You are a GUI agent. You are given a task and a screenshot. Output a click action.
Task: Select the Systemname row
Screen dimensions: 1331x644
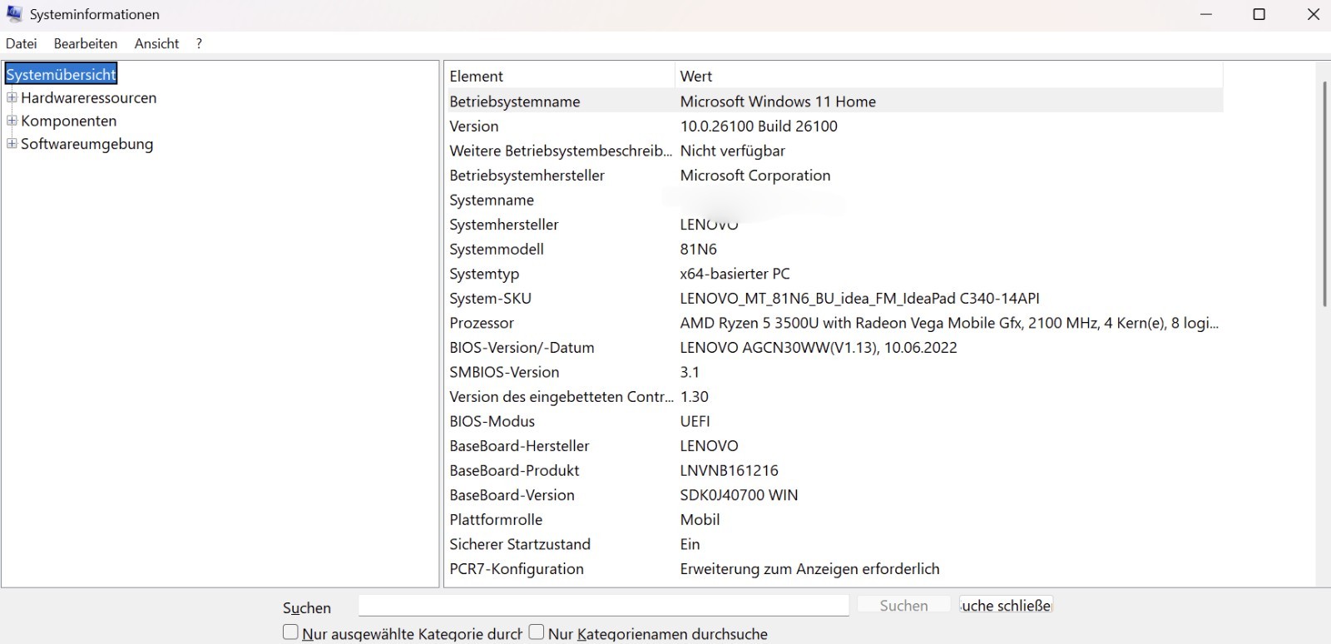coord(834,200)
